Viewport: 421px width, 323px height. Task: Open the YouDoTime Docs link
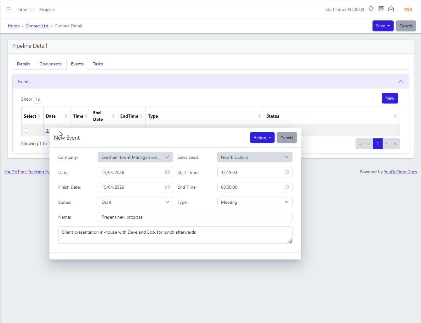400,172
